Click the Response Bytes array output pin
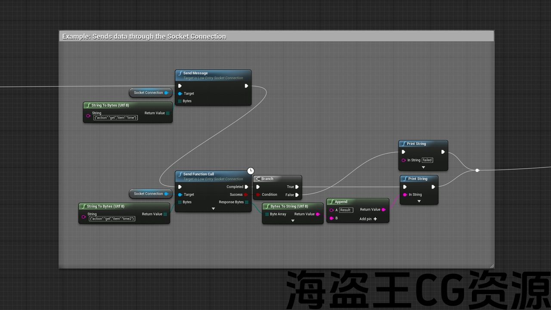The width and height of the screenshot is (551, 310). coord(247,202)
